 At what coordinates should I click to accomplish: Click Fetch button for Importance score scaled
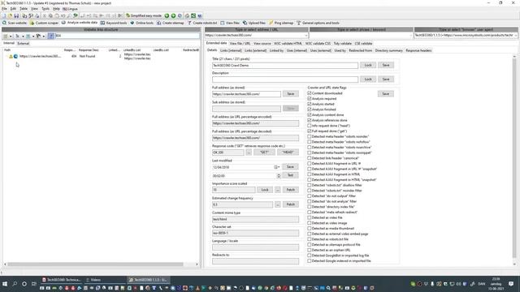click(x=291, y=190)
